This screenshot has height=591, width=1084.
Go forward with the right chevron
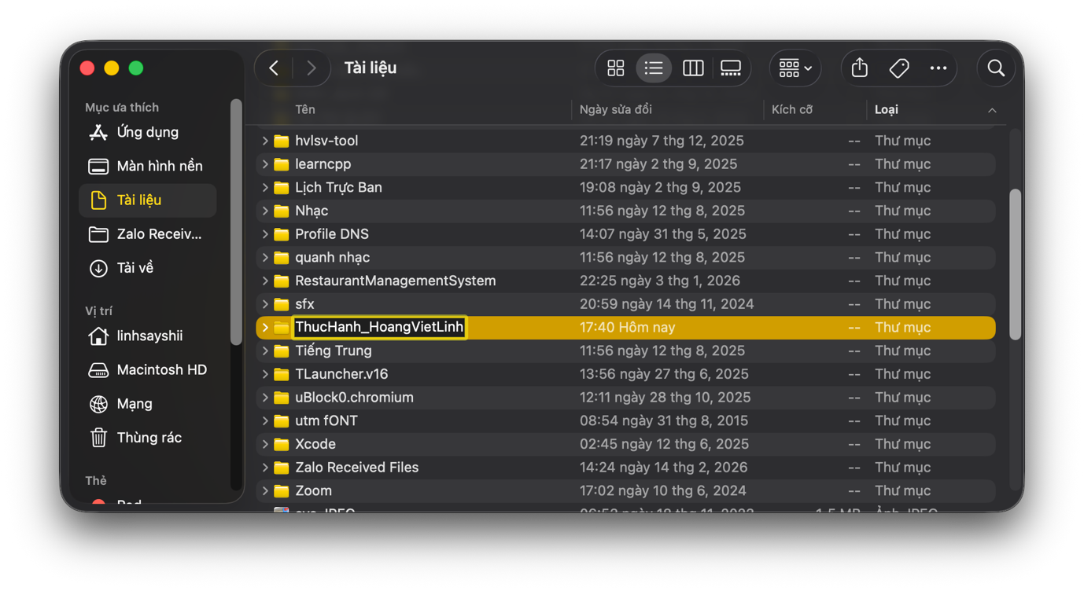pyautogui.click(x=312, y=68)
